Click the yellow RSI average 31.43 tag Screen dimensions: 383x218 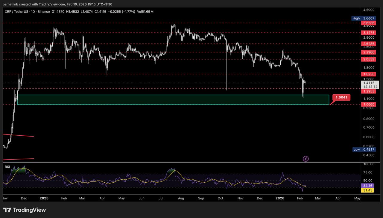point(368,190)
